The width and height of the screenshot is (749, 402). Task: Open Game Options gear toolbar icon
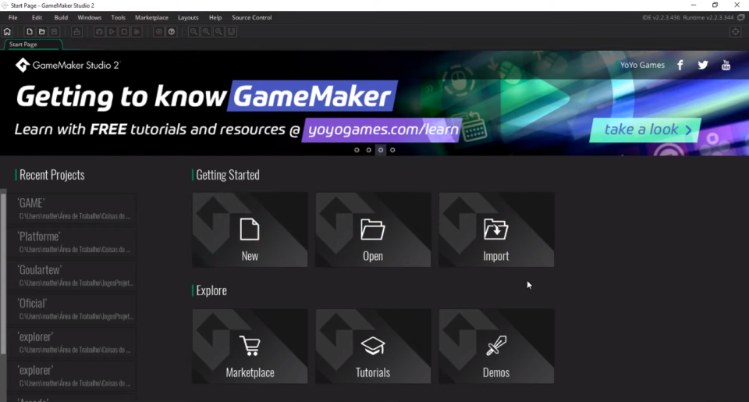point(158,31)
